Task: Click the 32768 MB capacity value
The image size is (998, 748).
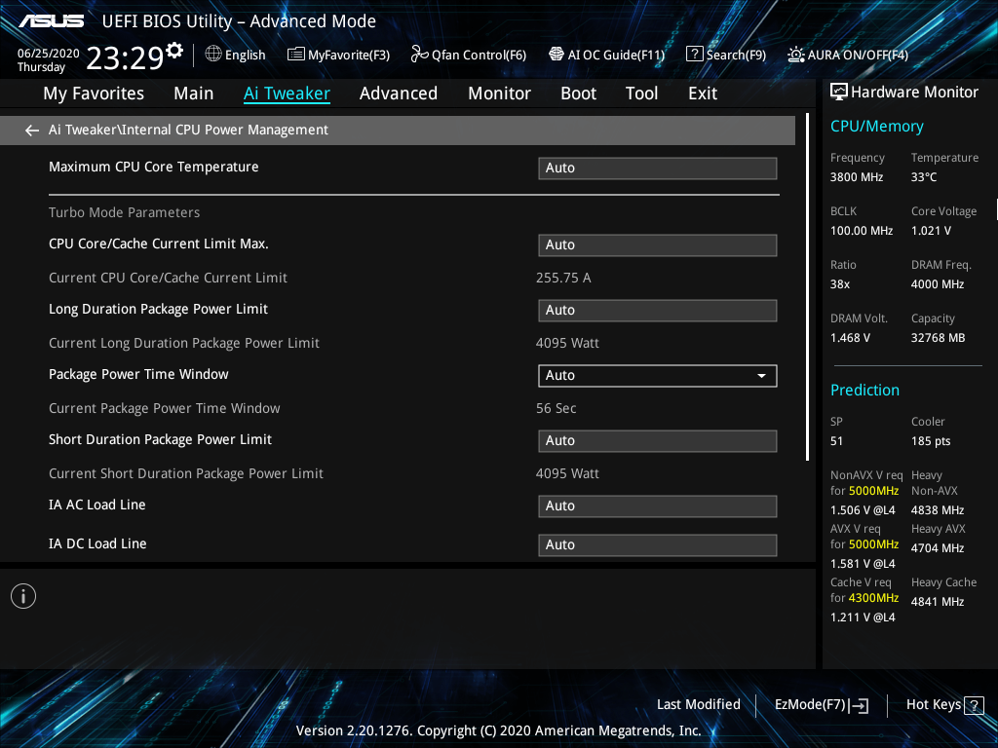Action: coord(938,338)
